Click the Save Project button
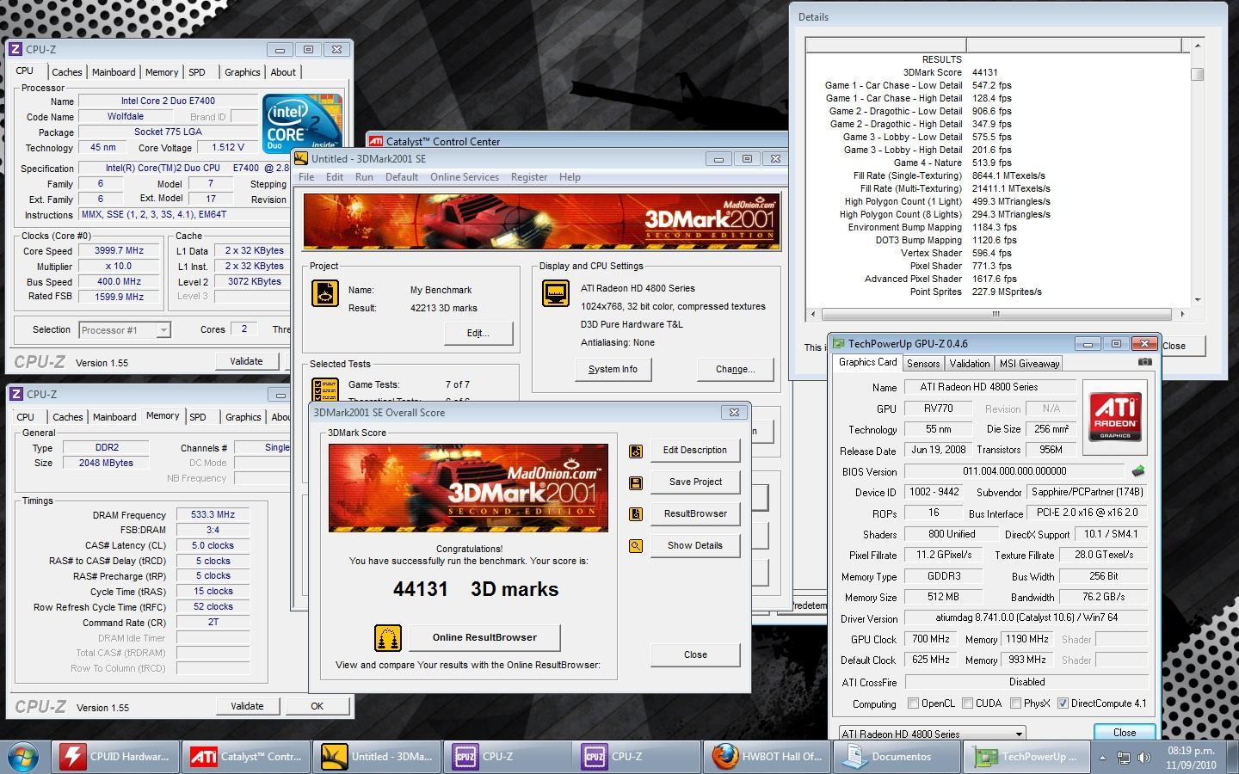1239x774 pixels. pos(695,482)
